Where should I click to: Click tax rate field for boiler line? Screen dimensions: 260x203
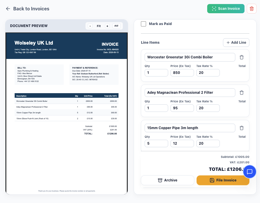tap(208, 73)
